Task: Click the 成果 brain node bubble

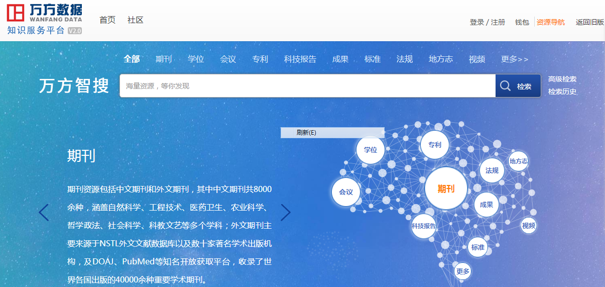Action: point(486,205)
